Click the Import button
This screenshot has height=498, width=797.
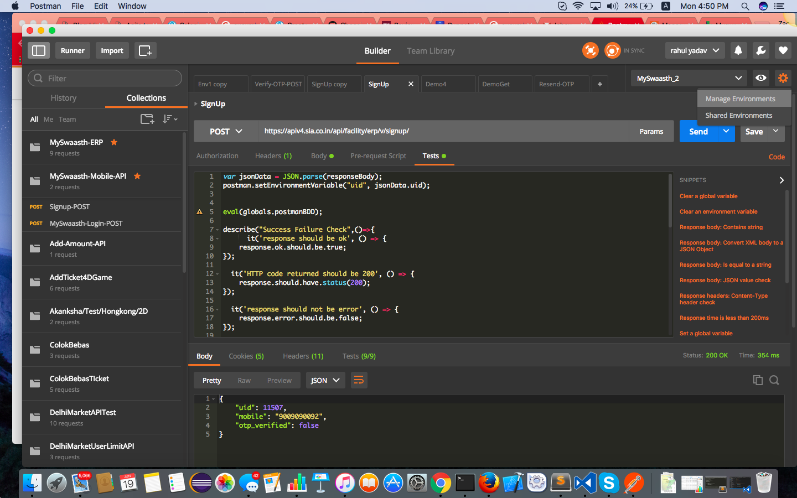point(112,50)
